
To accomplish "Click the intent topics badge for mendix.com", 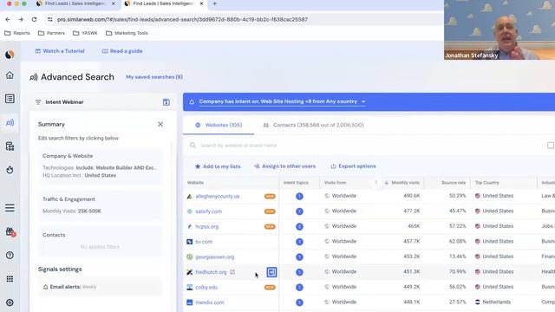I will [299, 302].
